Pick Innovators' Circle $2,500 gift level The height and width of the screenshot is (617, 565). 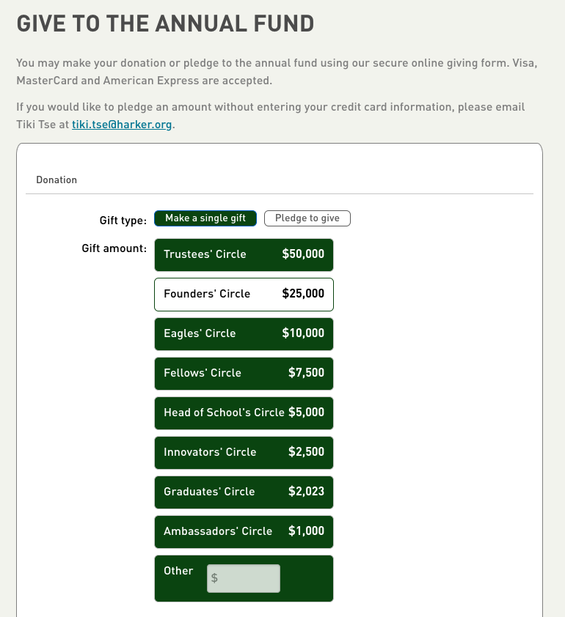pos(244,453)
